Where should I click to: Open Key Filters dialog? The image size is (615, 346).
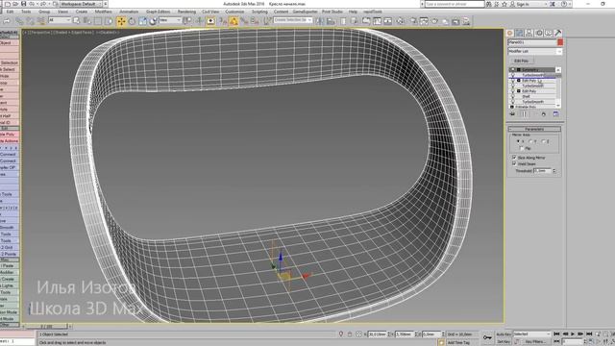point(535,342)
